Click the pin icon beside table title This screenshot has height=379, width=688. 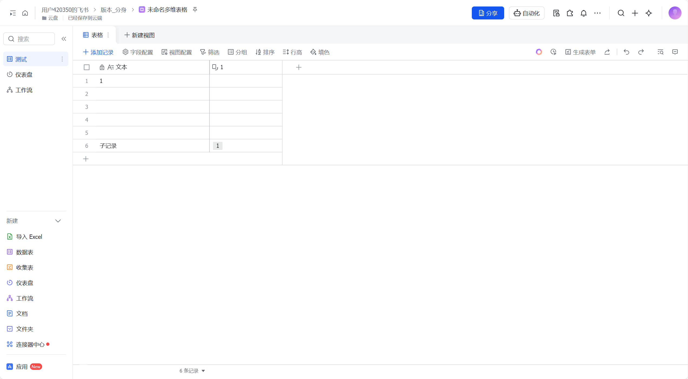pyautogui.click(x=195, y=10)
